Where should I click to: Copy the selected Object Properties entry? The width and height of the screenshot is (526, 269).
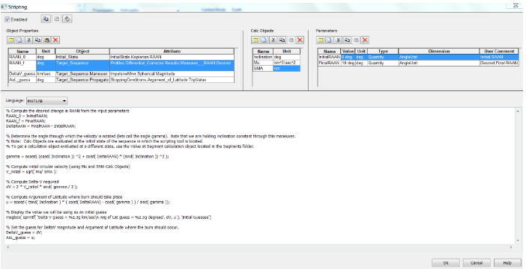pyautogui.click(x=38, y=40)
